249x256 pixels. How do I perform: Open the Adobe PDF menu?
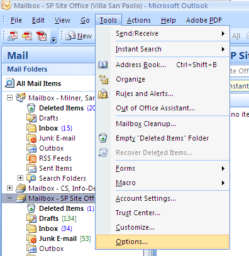coord(204,20)
